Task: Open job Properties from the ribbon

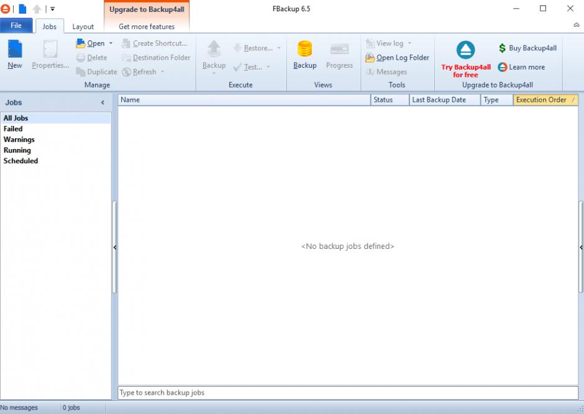Action: point(50,55)
